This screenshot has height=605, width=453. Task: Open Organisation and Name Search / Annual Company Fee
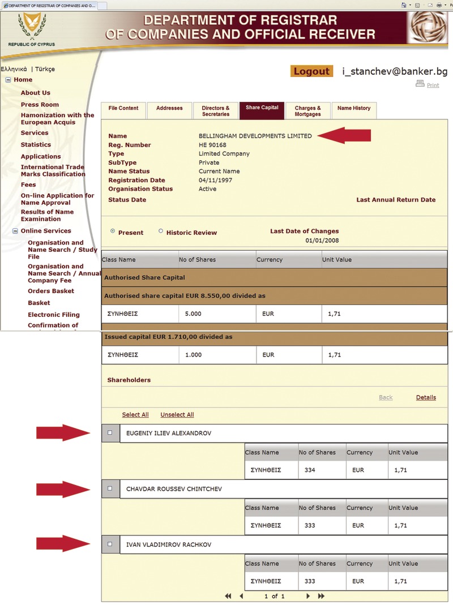pos(64,273)
